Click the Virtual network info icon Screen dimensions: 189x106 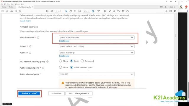[x=38, y=38]
